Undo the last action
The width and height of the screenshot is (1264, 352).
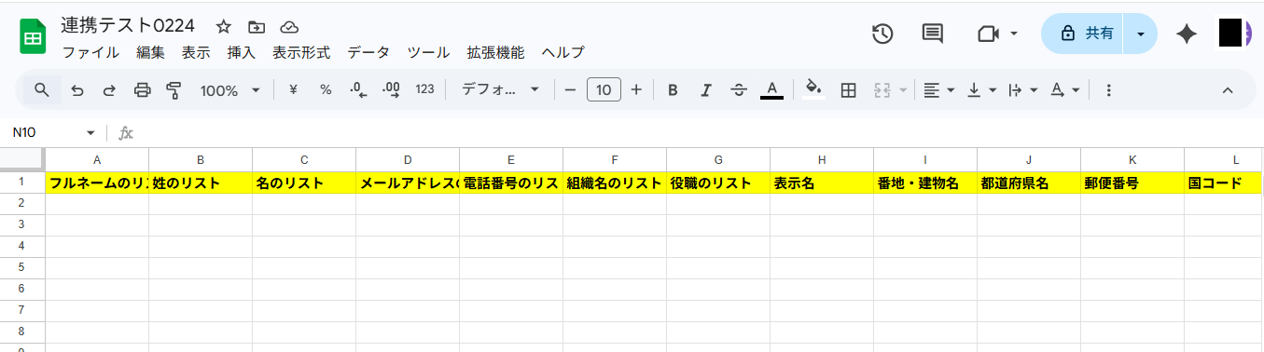[x=76, y=90]
